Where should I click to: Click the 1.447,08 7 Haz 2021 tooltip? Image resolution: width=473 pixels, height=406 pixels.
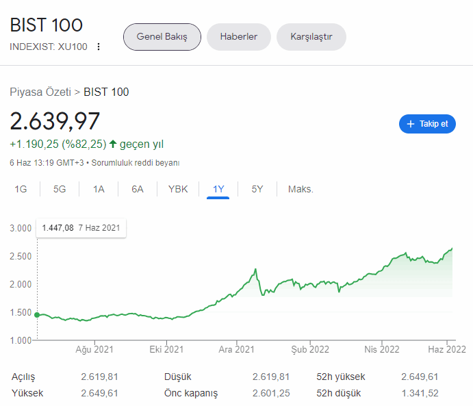click(81, 228)
